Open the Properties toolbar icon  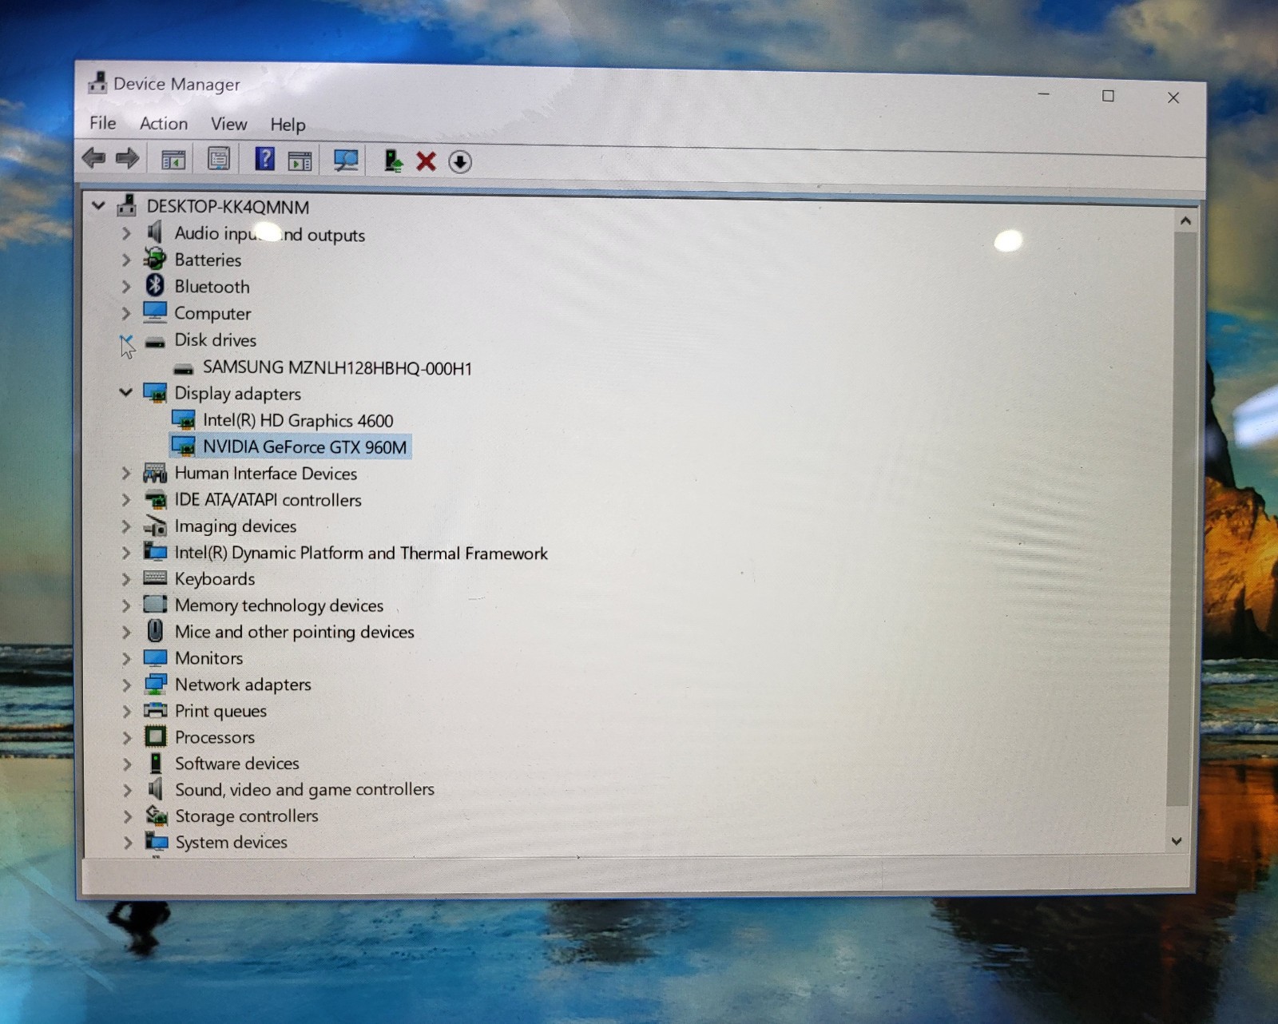[219, 159]
